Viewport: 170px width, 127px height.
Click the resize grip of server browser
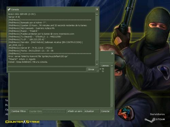(x=113, y=119)
